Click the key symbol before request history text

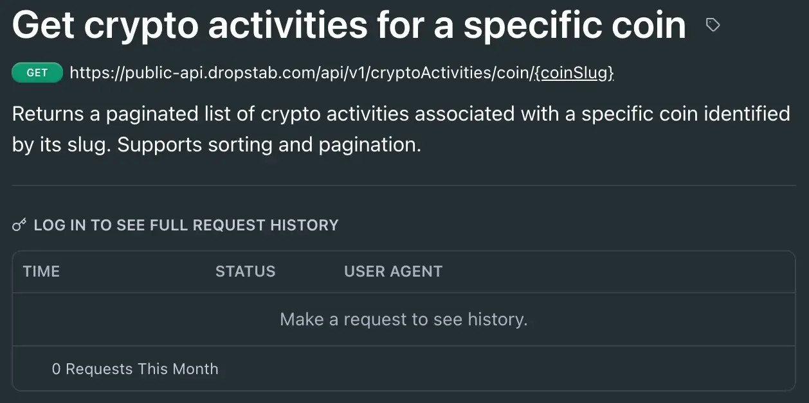[18, 225]
